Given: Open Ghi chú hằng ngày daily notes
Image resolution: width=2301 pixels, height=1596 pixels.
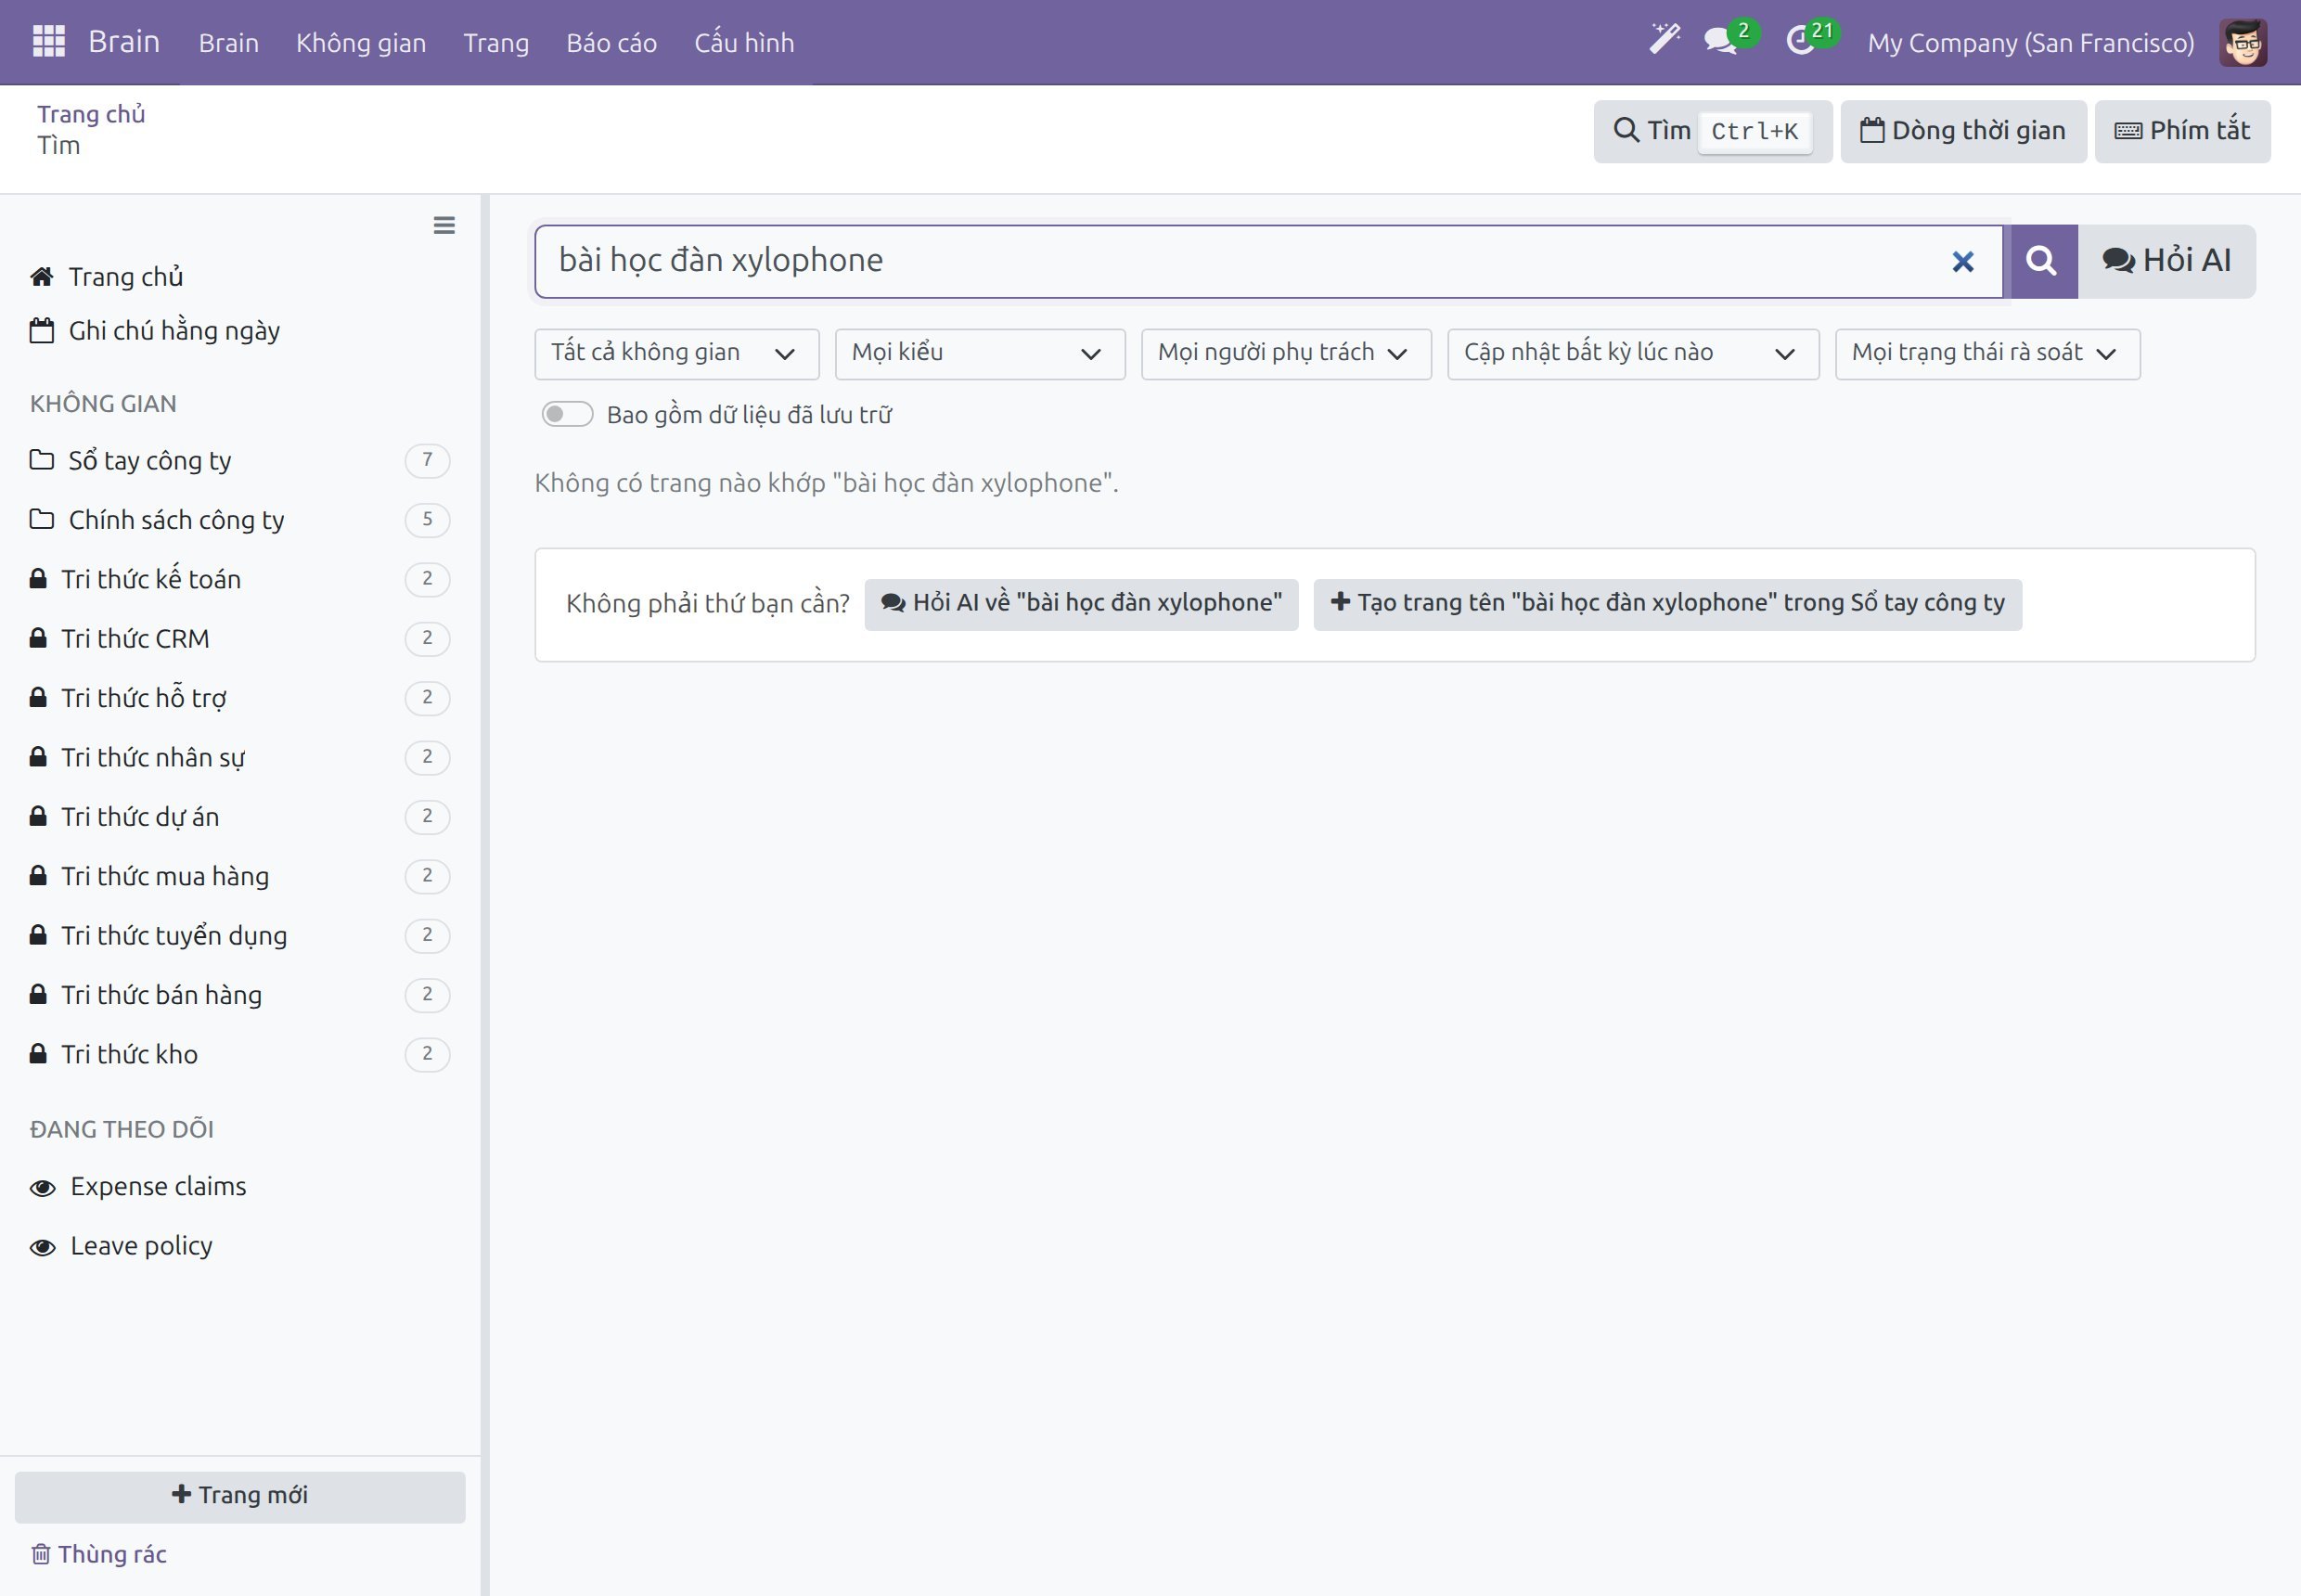Looking at the screenshot, I should pyautogui.click(x=155, y=331).
